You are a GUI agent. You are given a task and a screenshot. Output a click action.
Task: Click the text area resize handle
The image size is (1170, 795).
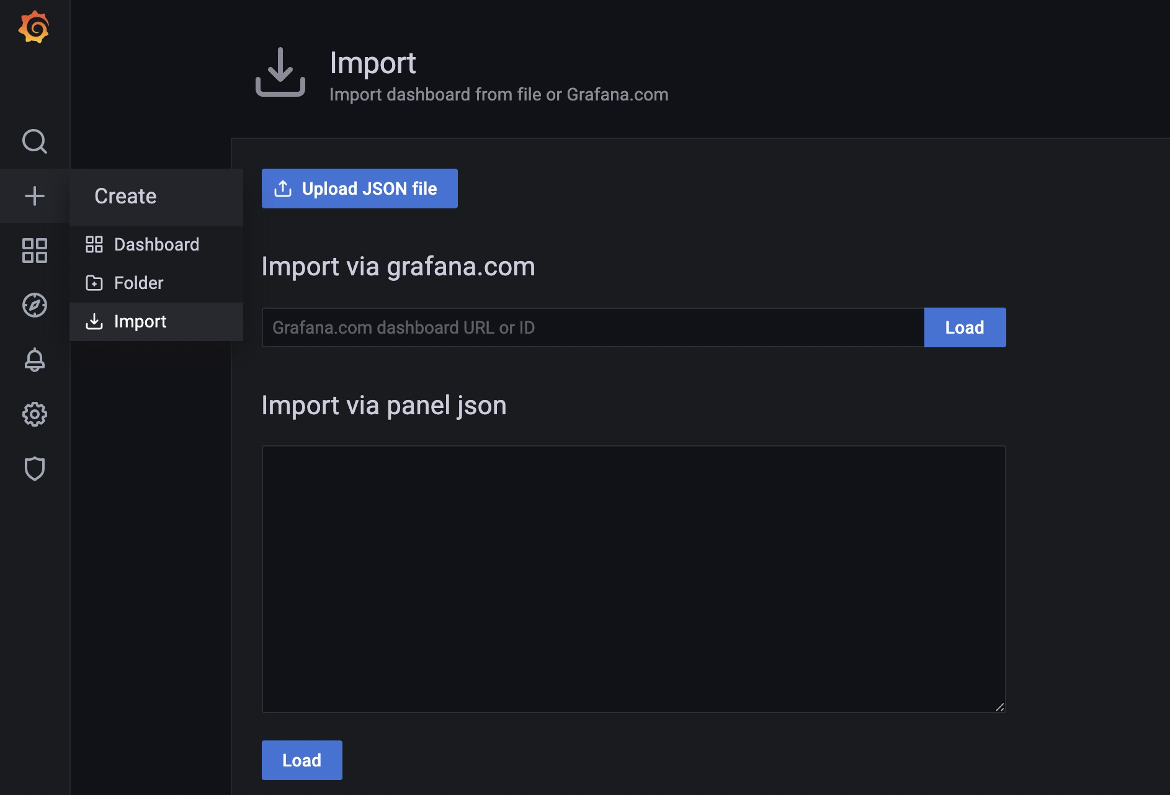tap(999, 707)
